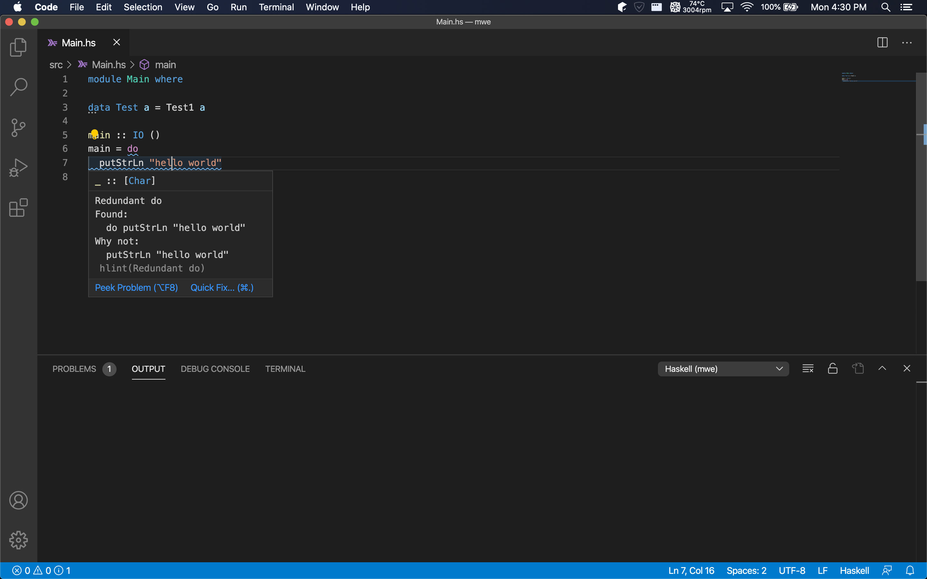Click 'hlint(Redundant do)' source text
This screenshot has height=579, width=927.
coord(152,268)
